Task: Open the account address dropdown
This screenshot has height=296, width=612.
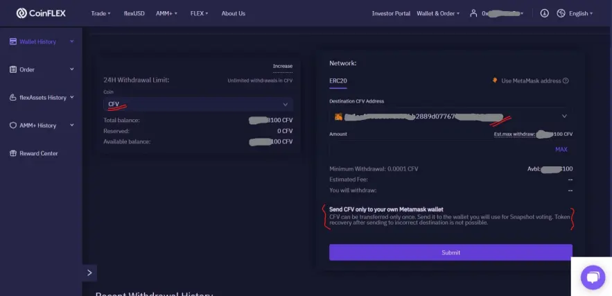Action: point(502,13)
